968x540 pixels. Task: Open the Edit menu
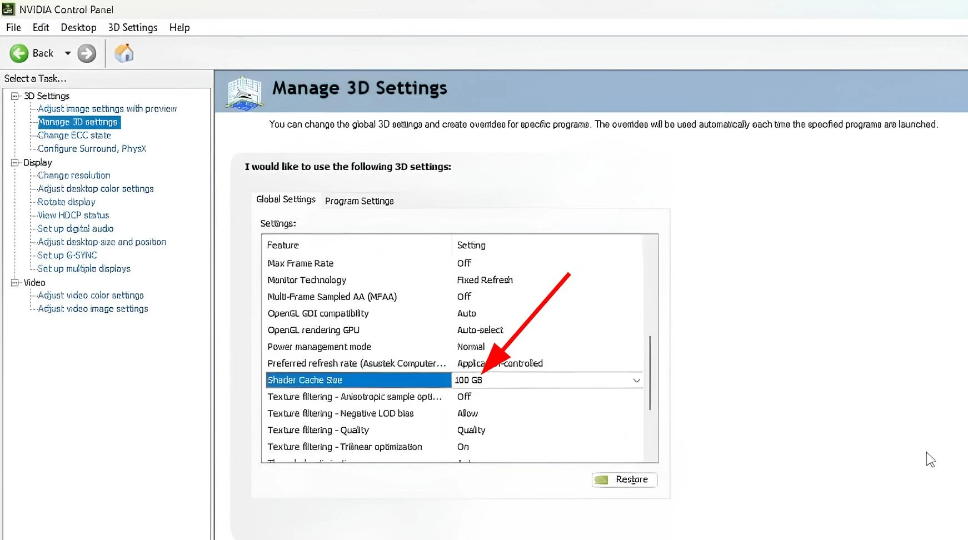[x=41, y=27]
